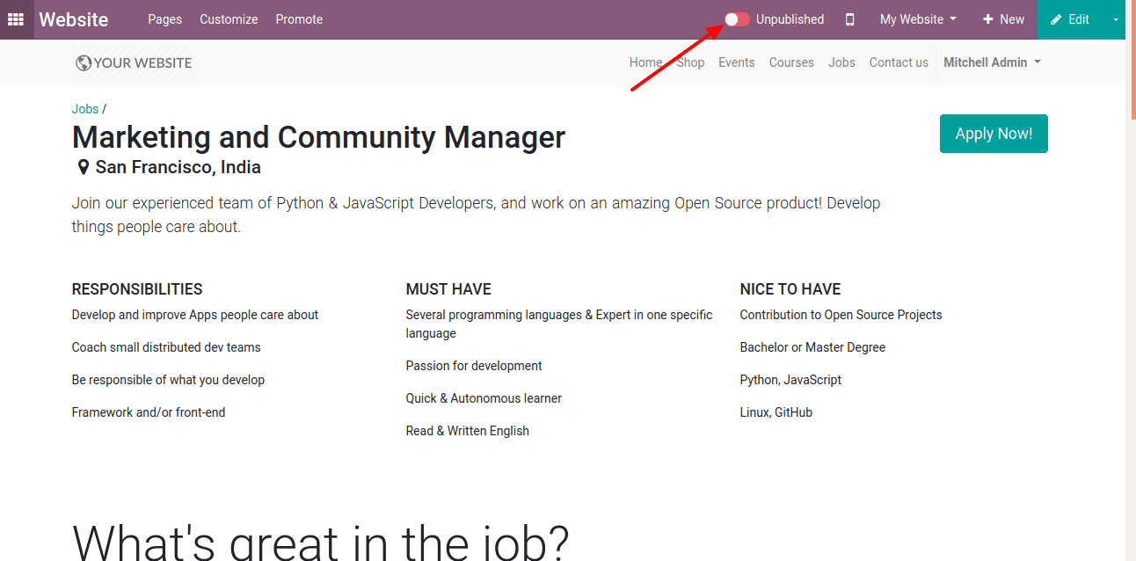This screenshot has height=561, width=1136.
Task: Click 'Be responsible of what you develop'
Action: pyautogui.click(x=168, y=380)
